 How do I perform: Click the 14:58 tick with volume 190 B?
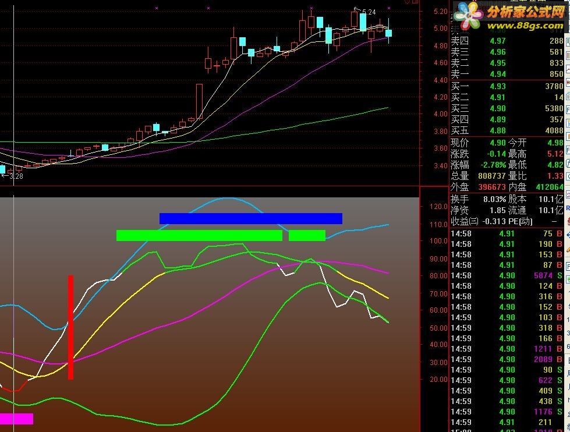507,244
